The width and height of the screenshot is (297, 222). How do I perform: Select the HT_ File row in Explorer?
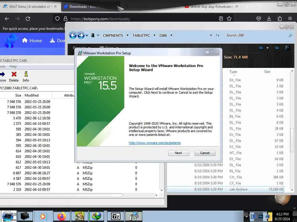pos(254,153)
